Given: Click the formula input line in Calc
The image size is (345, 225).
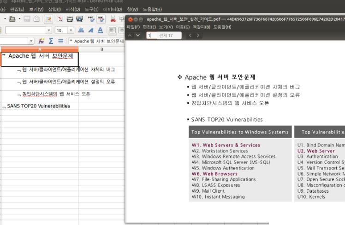Looking at the screenshot, I should click(96, 41).
